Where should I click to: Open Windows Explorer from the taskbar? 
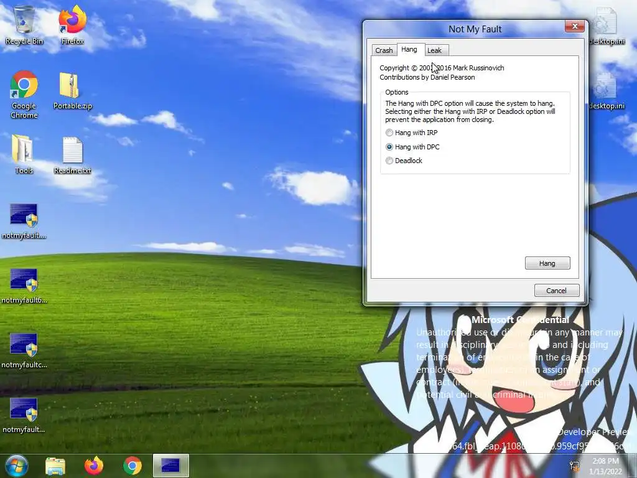tap(55, 466)
